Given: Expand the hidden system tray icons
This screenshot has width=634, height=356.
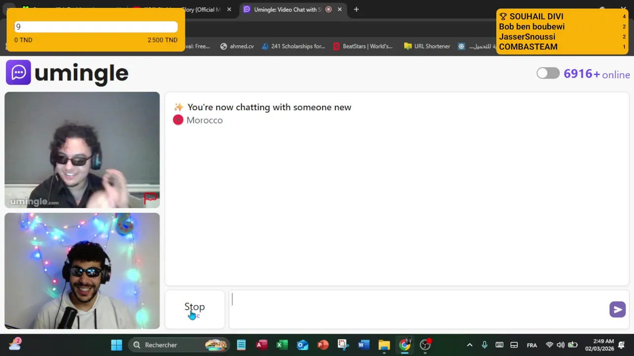Looking at the screenshot, I should pos(470,345).
